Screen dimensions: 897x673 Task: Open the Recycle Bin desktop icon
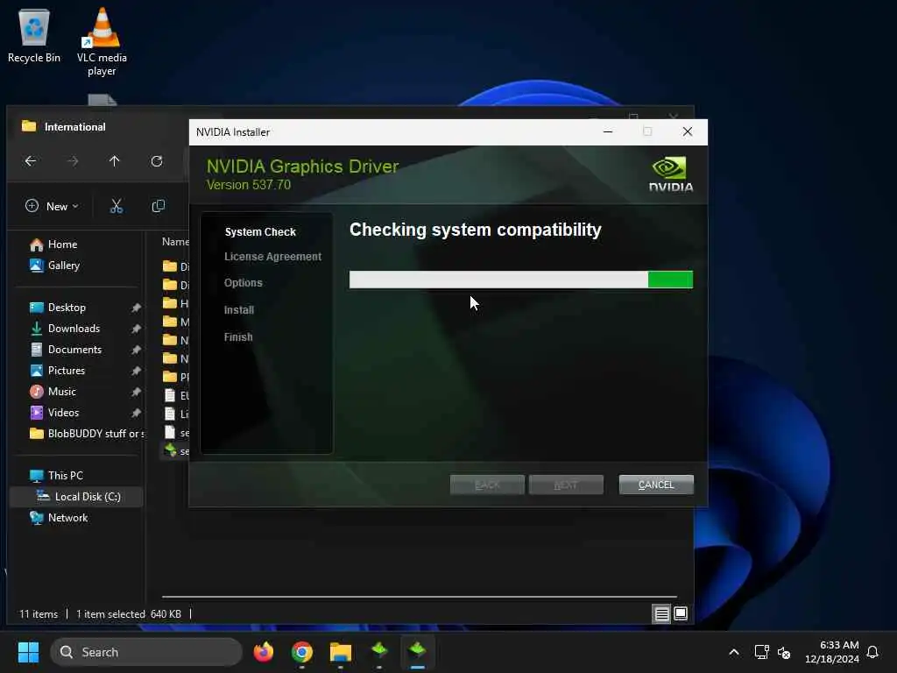point(34,35)
